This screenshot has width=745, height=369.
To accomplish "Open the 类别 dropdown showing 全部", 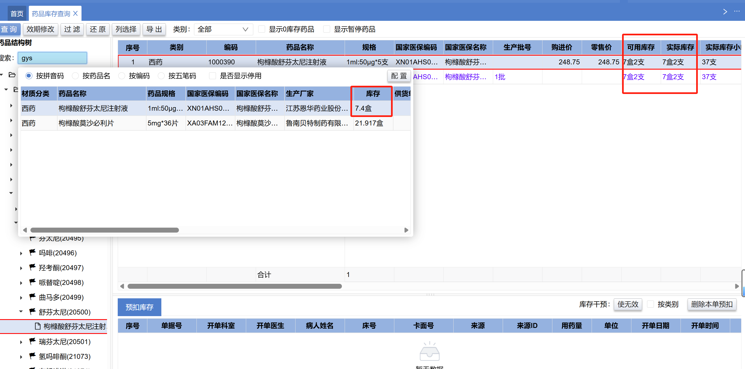I will pos(223,29).
